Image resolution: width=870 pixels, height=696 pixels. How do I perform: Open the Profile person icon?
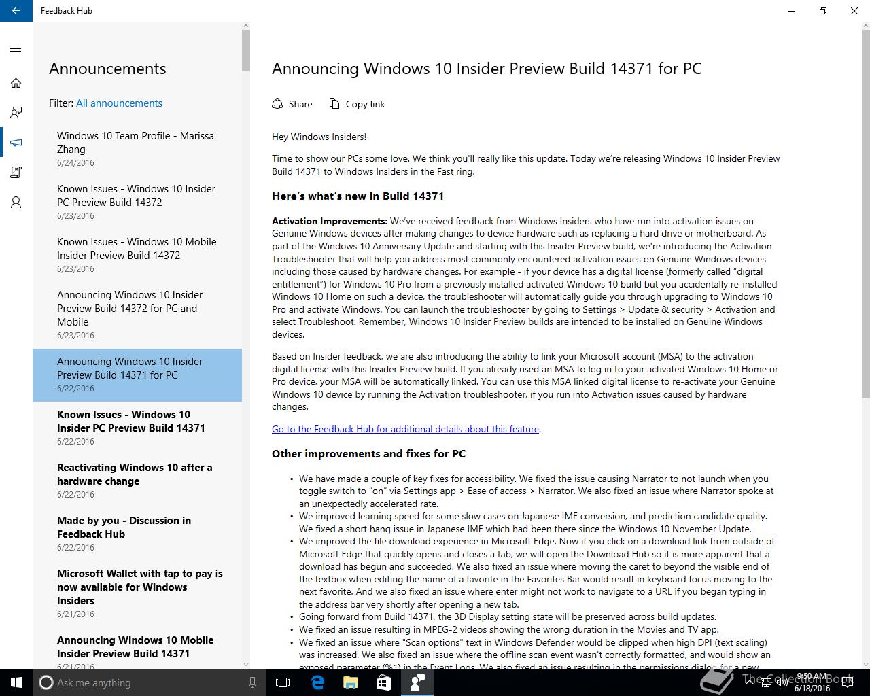(16, 203)
